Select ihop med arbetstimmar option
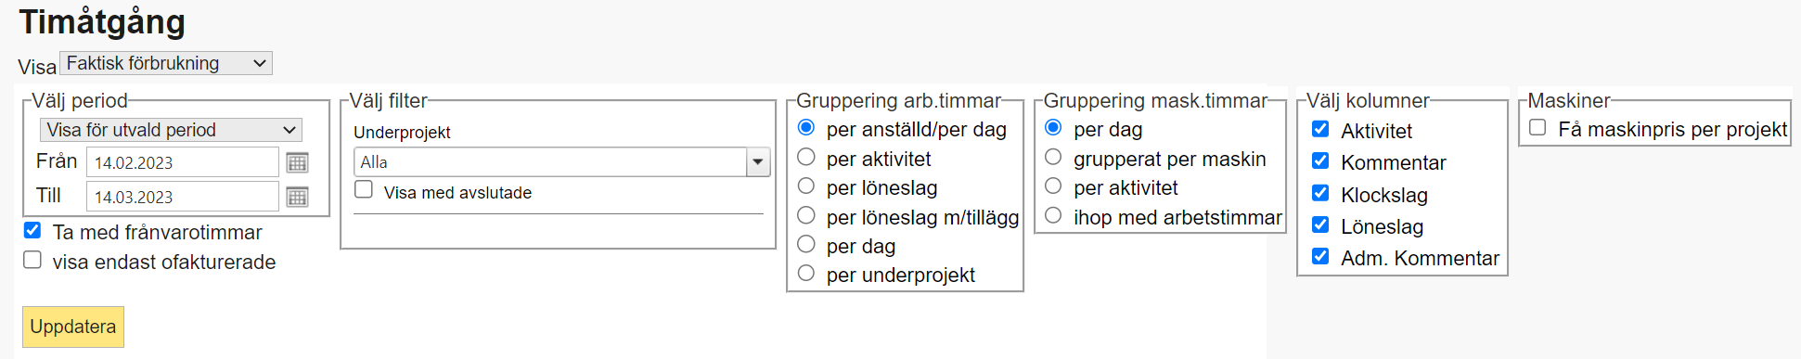 1053,215
